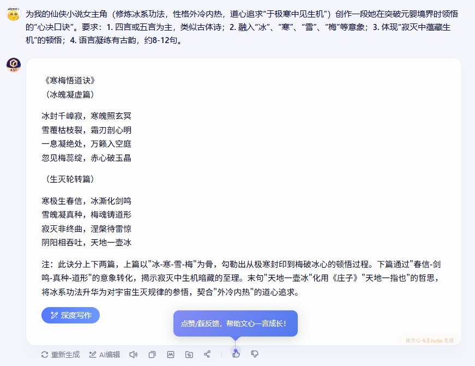Click the save-to-folder icon
Screen dimensions: 475x366
click(189, 355)
